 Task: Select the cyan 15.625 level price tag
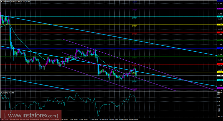point(220,80)
